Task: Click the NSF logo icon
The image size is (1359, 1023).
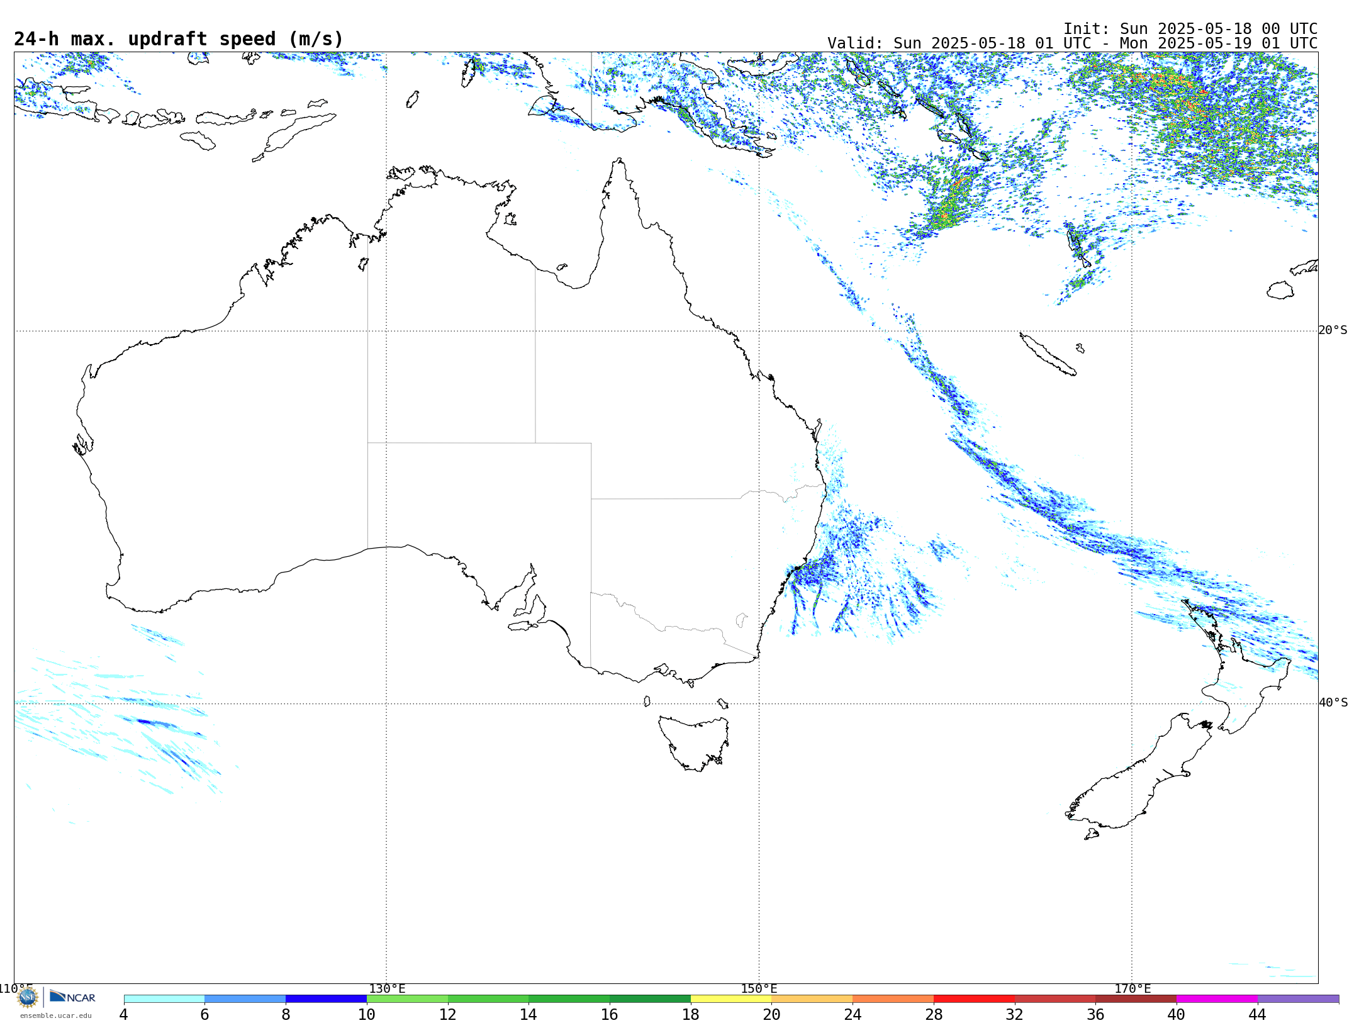Action: 27,997
